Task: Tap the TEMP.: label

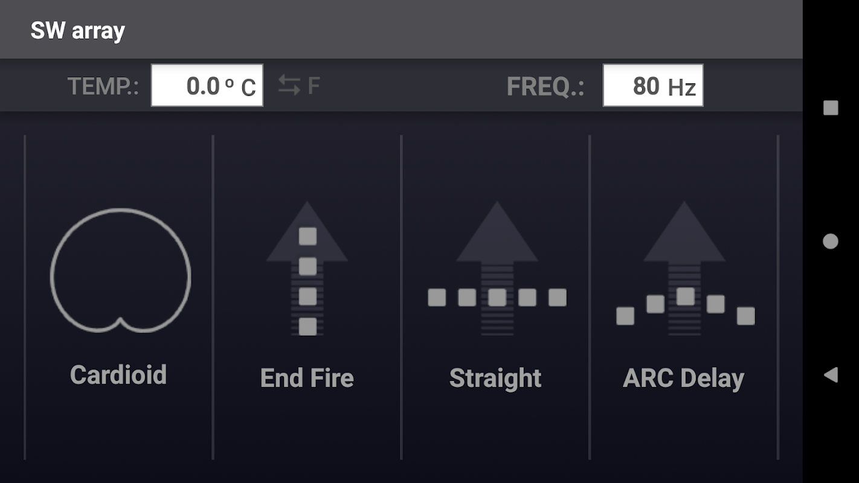Action: tap(103, 86)
